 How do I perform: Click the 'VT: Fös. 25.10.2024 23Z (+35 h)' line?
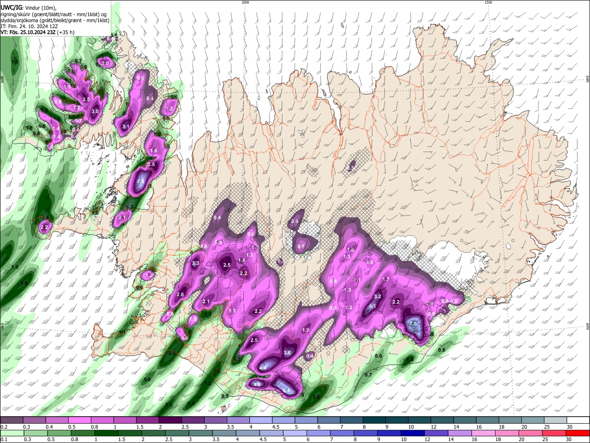37,32
